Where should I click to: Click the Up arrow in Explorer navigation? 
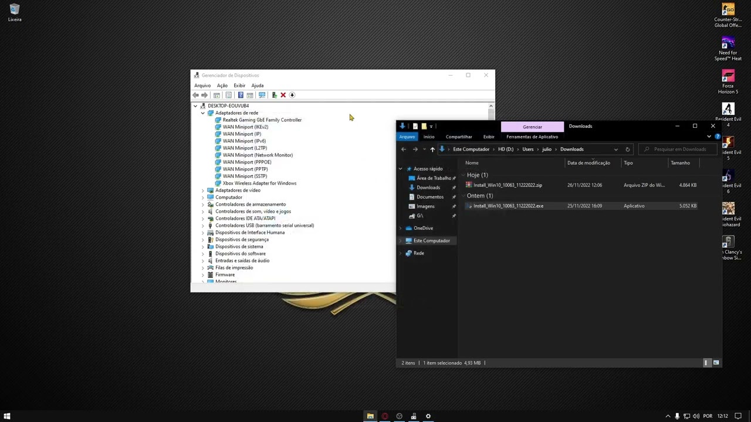tap(432, 149)
